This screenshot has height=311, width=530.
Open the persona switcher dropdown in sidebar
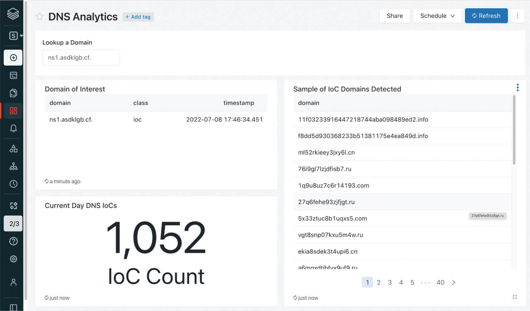[x=16, y=36]
